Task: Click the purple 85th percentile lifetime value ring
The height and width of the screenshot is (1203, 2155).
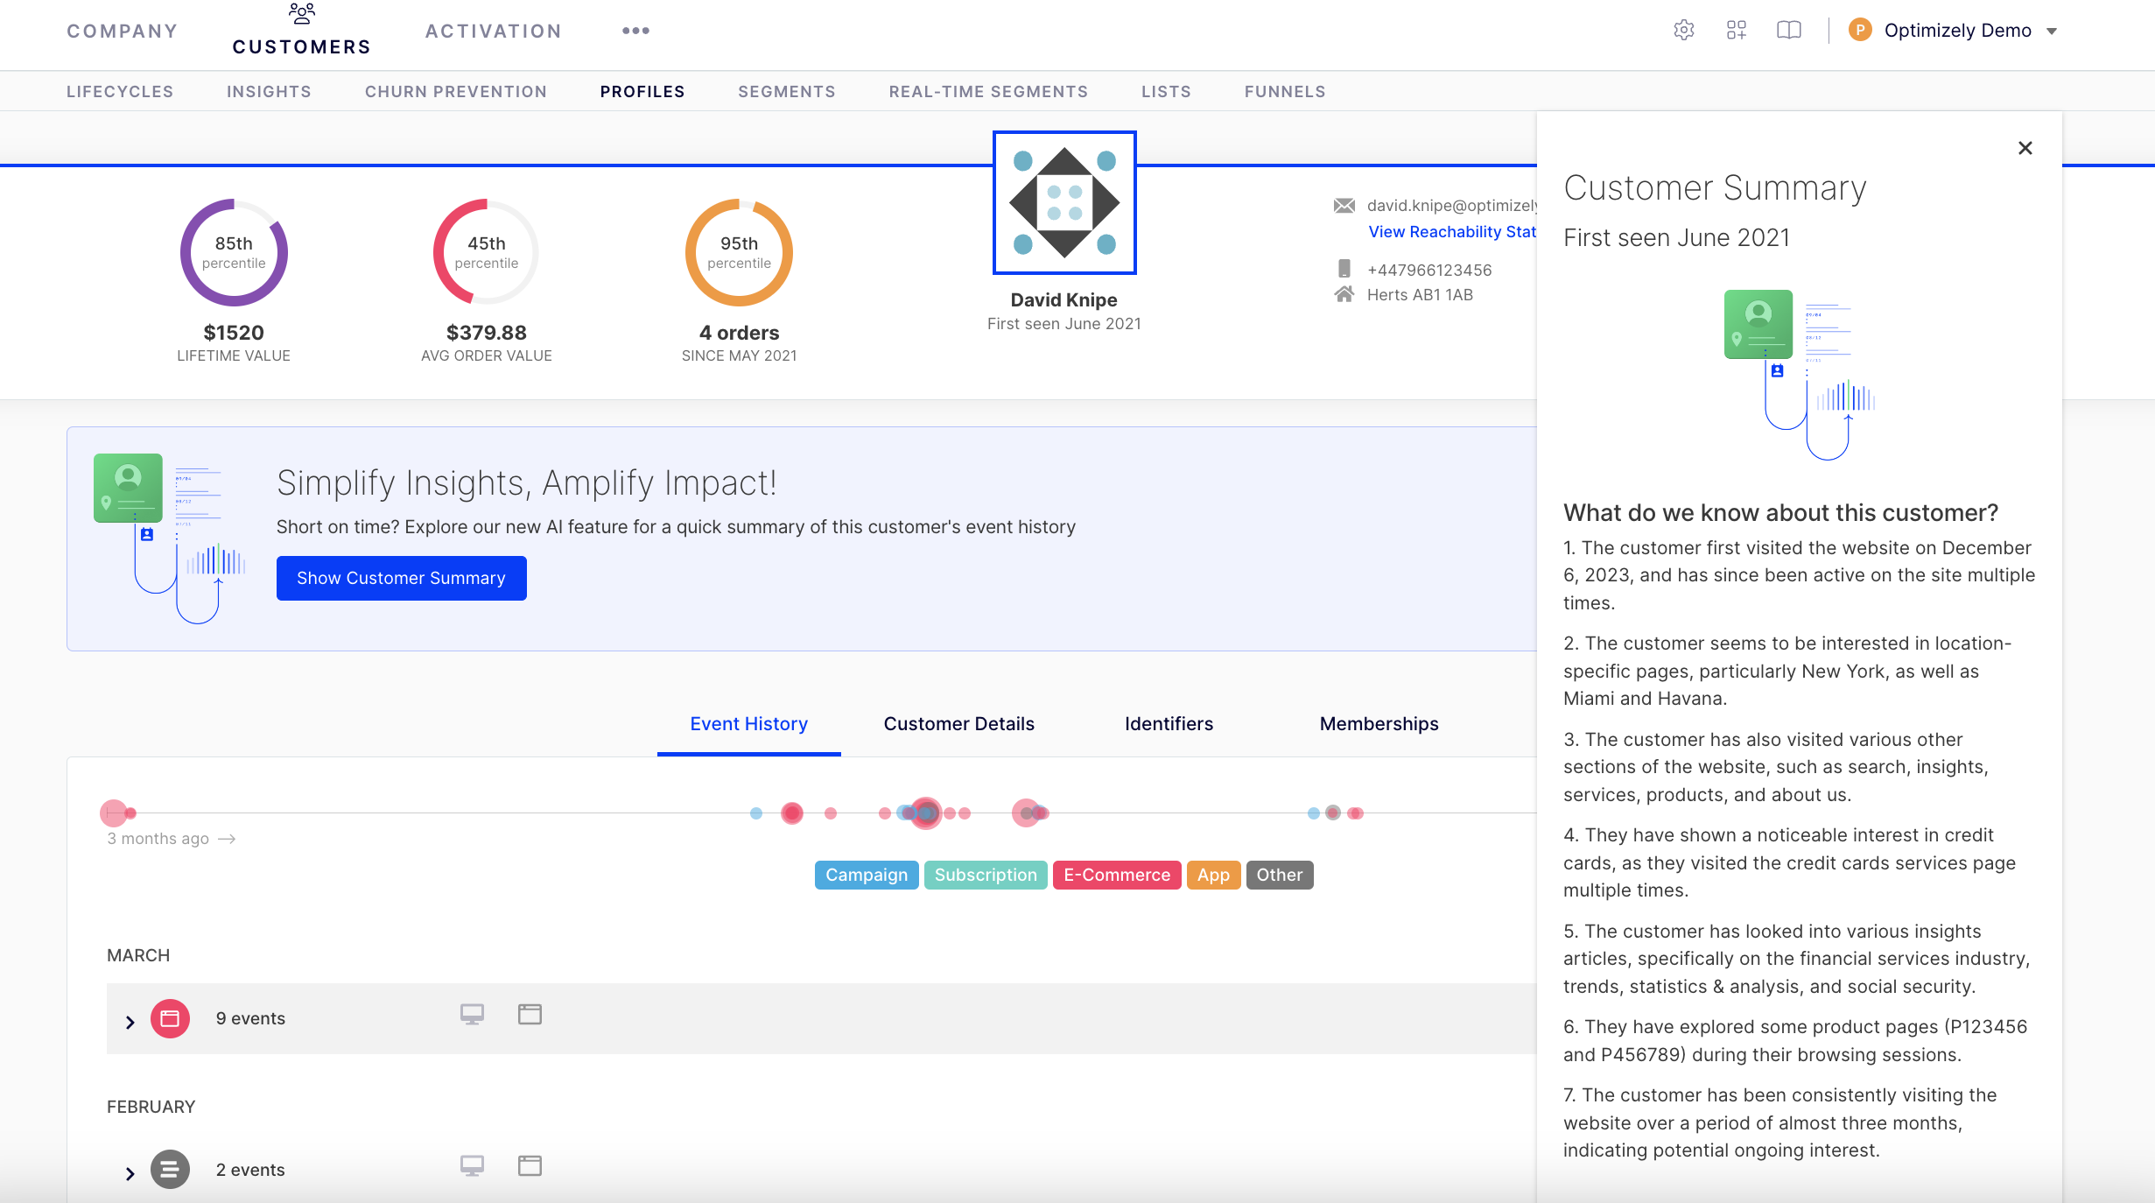Action: (233, 252)
